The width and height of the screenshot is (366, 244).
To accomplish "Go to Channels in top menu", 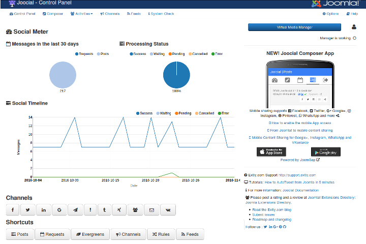I will tap(110, 14).
